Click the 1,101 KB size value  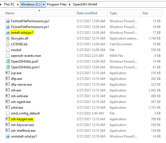click(x=154, y=108)
